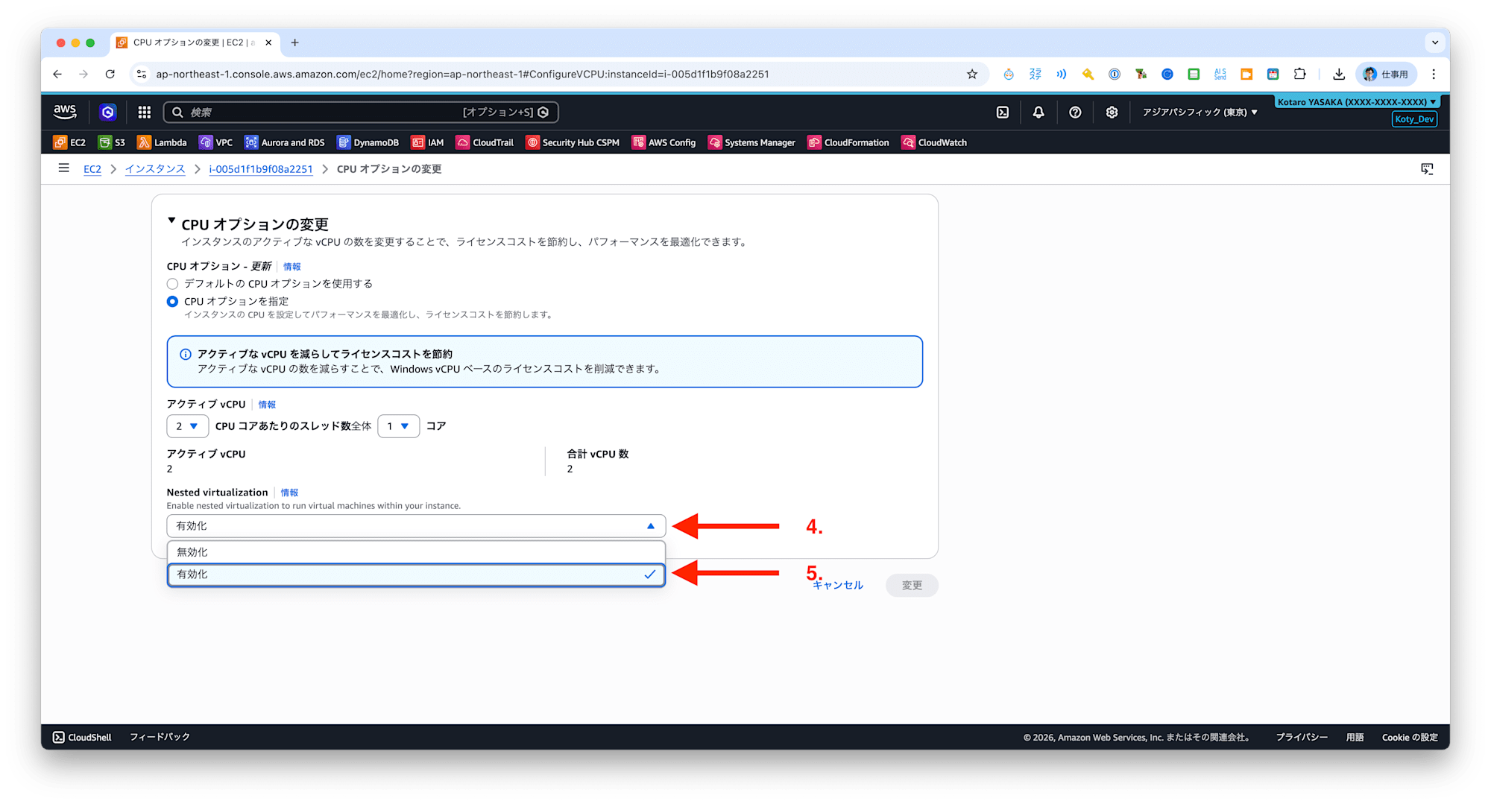Bookmark the page via the star icon
1491x804 pixels.
point(971,74)
